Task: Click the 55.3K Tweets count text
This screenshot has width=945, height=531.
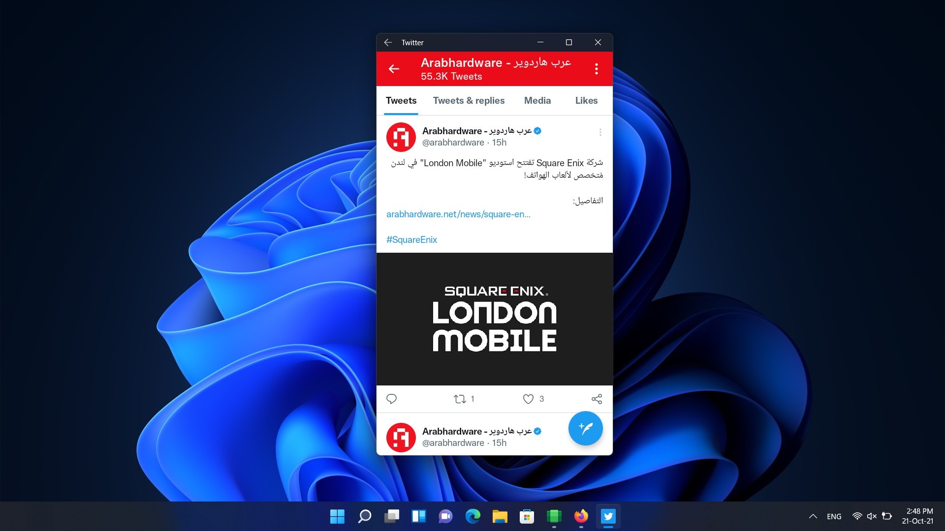Action: pos(451,77)
